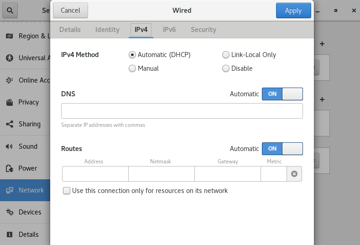
Task: Switch to the IPv6 tab
Action: click(x=169, y=30)
